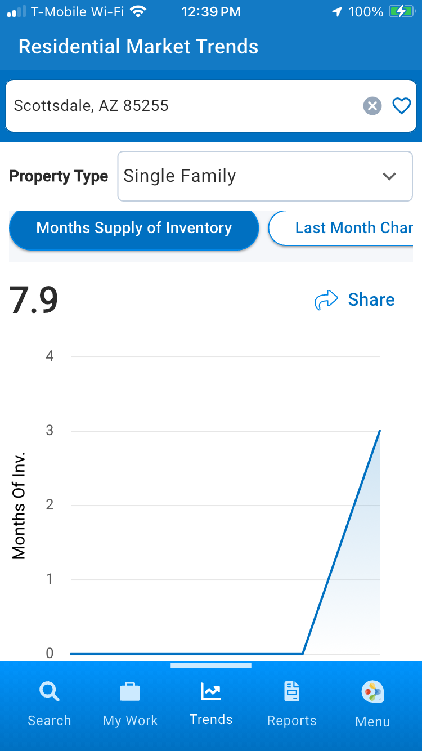The height and width of the screenshot is (751, 422).
Task: Tap the chart line peak at 3
Action: pyautogui.click(x=379, y=431)
